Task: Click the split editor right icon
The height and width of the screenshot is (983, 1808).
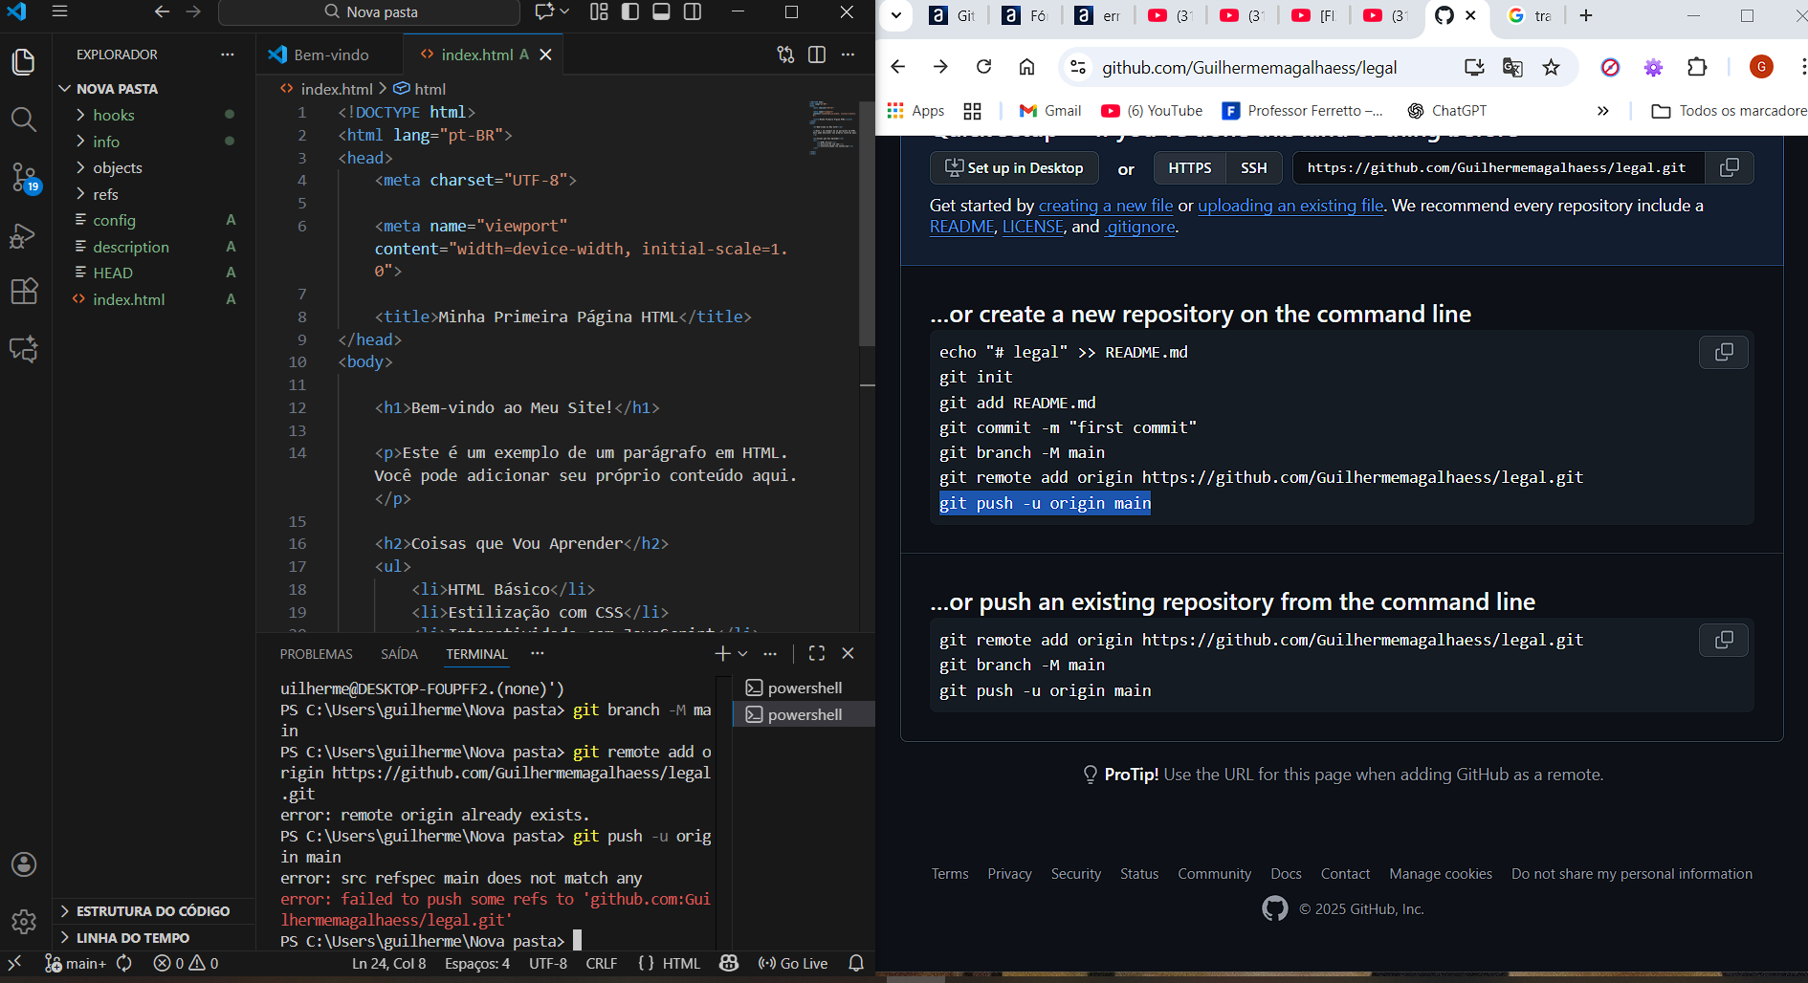Action: (817, 55)
